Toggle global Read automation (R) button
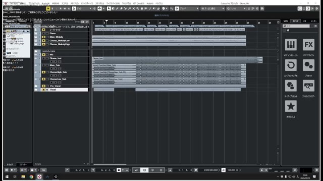The width and height of the screenshot is (323, 181). 61,9
